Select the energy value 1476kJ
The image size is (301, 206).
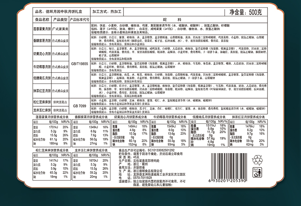(x=250, y=126)
